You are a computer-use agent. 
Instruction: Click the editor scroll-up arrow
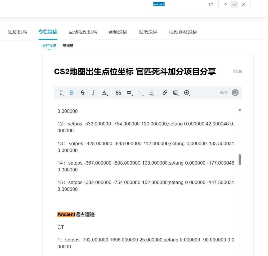click(240, 110)
